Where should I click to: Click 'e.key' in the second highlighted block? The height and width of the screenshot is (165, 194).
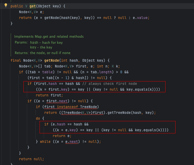(x=71, y=130)
